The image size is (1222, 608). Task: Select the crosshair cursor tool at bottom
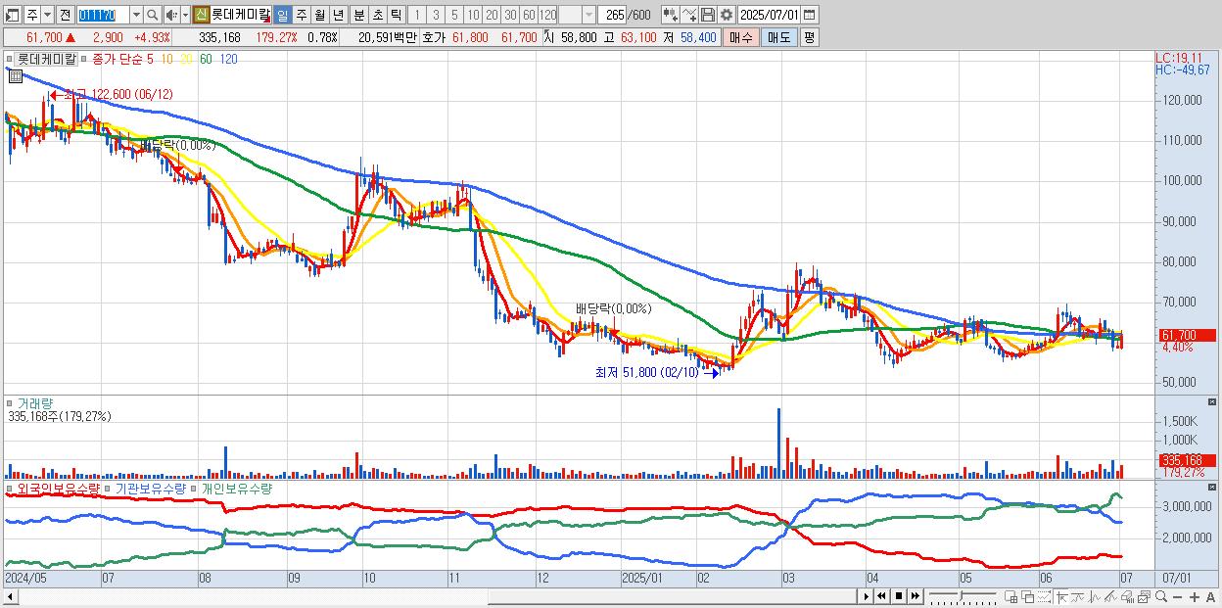(x=1062, y=597)
